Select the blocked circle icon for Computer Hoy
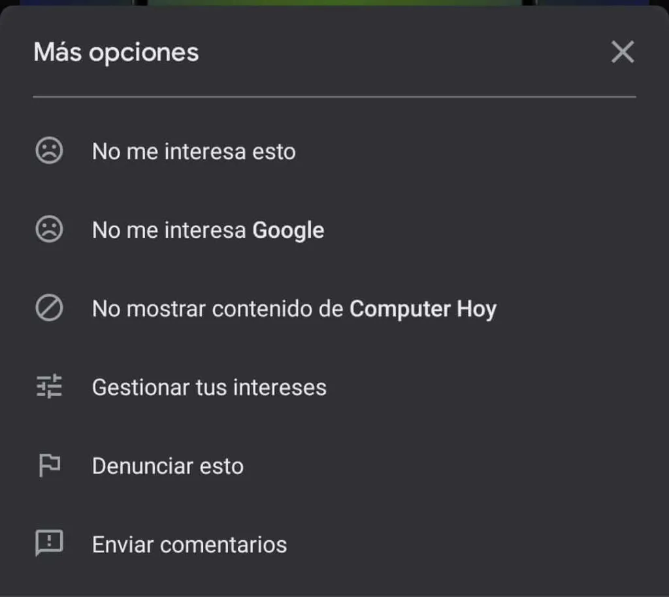This screenshot has width=669, height=597. 48,308
